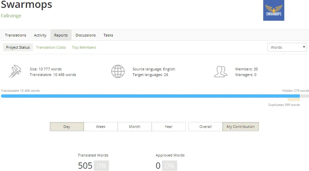View the Top Members report
The width and height of the screenshot is (309, 171).
pos(84,47)
